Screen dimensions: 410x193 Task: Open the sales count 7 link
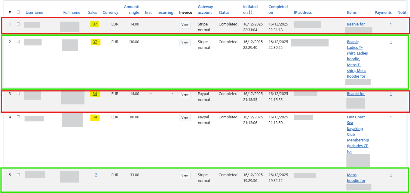(x=96, y=175)
